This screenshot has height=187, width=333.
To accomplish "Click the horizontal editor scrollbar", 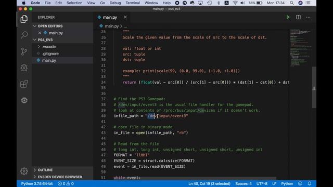I will (x=195, y=179).
